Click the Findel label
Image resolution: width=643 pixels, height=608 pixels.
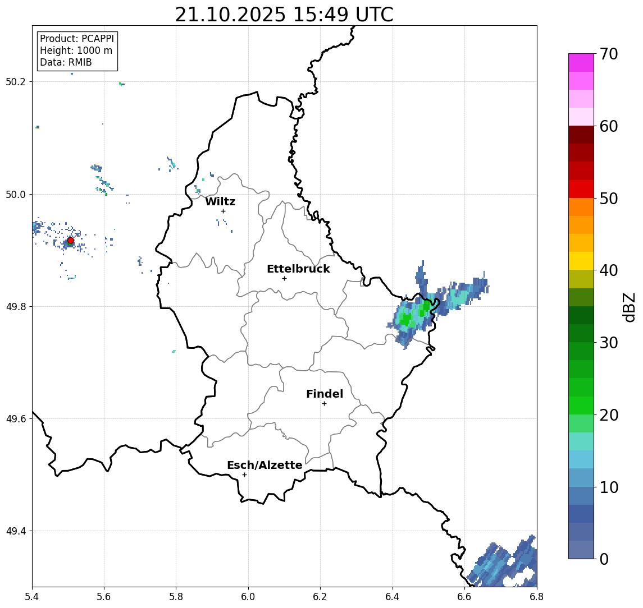(x=325, y=394)
